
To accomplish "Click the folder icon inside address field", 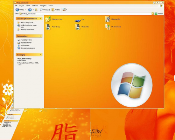I will (x=21, y=14).
